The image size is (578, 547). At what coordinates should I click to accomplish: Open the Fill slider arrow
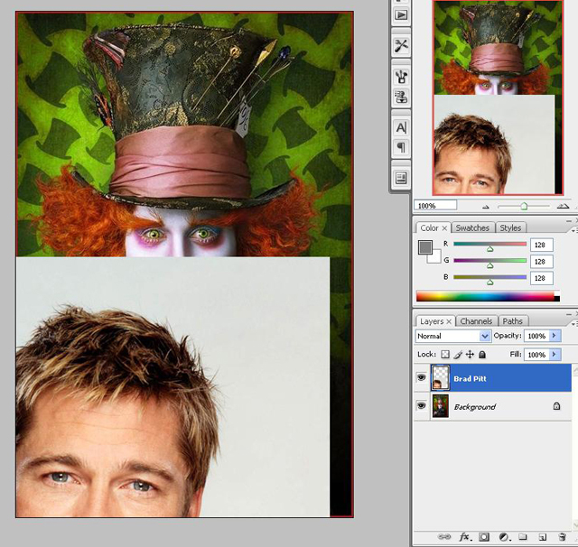[554, 355]
